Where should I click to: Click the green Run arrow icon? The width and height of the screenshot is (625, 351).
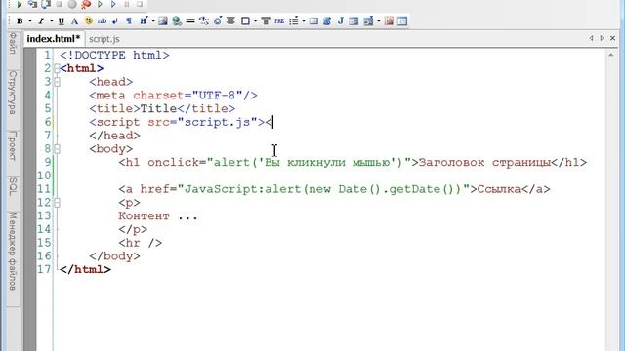coord(19,4)
